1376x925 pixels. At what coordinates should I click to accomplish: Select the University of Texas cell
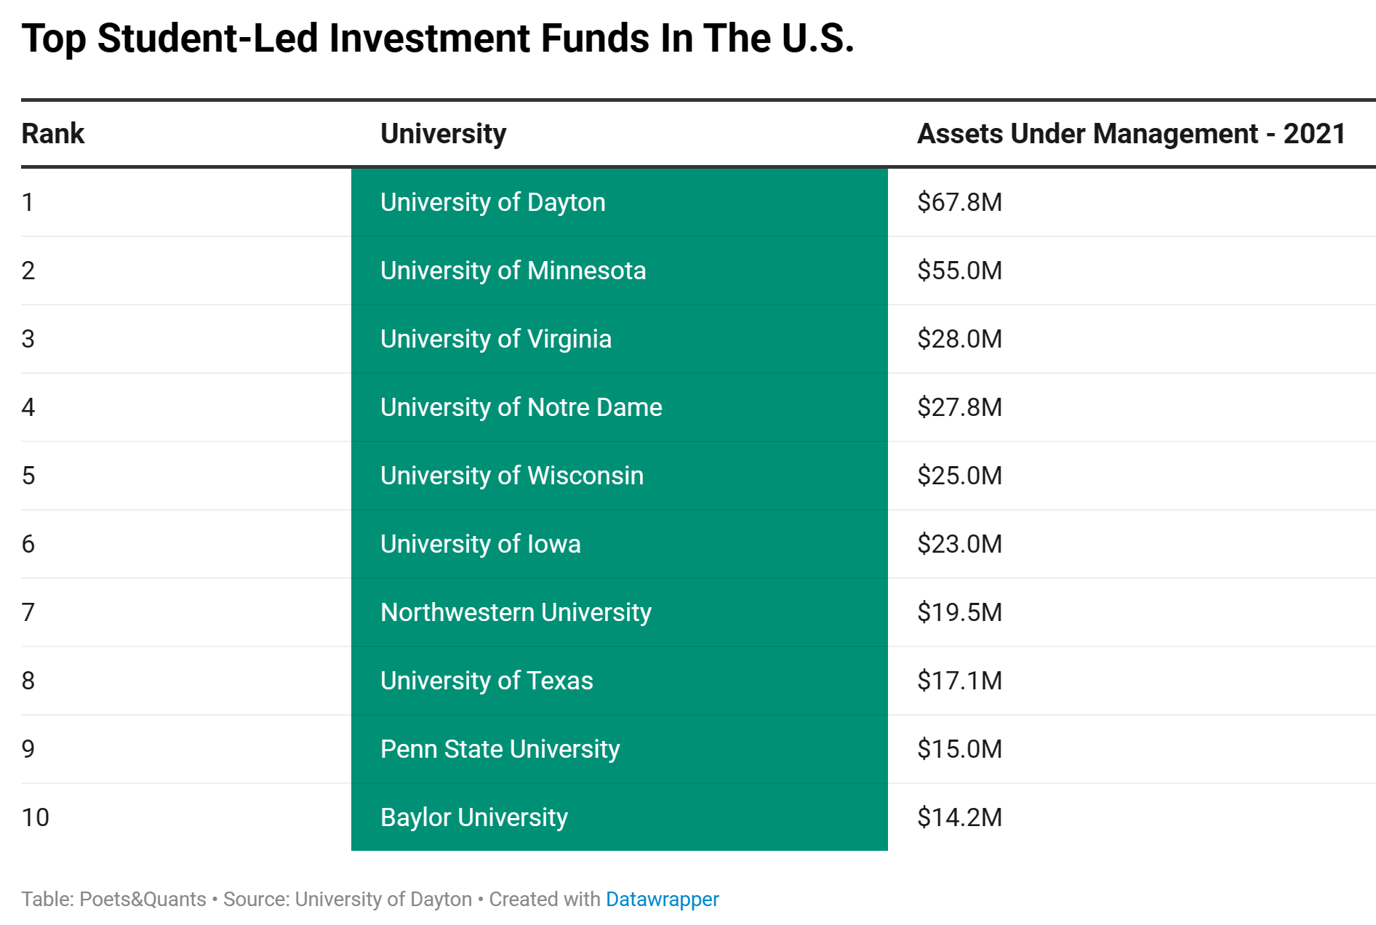(487, 681)
